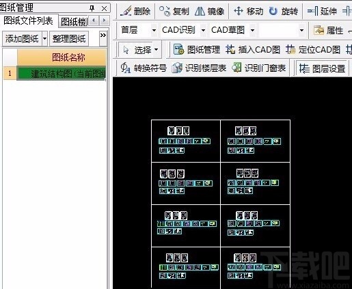The height and width of the screenshot is (289, 352).
Task: Expand the 添加图纸 dropdown arrow
Action: (44, 38)
